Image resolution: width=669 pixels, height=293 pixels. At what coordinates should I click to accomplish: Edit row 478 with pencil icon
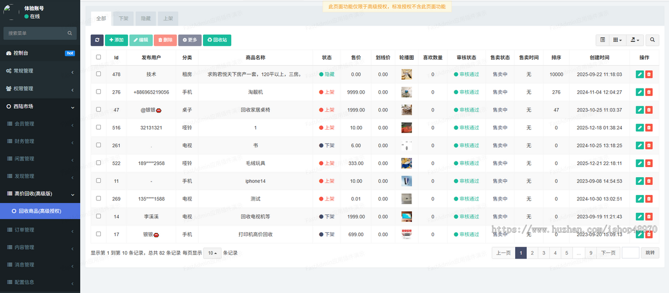(639, 74)
